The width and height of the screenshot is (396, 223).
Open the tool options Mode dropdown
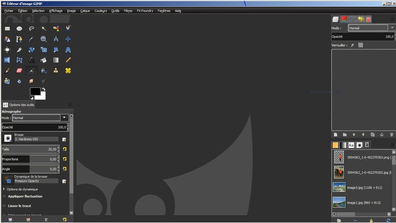[x=40, y=118]
